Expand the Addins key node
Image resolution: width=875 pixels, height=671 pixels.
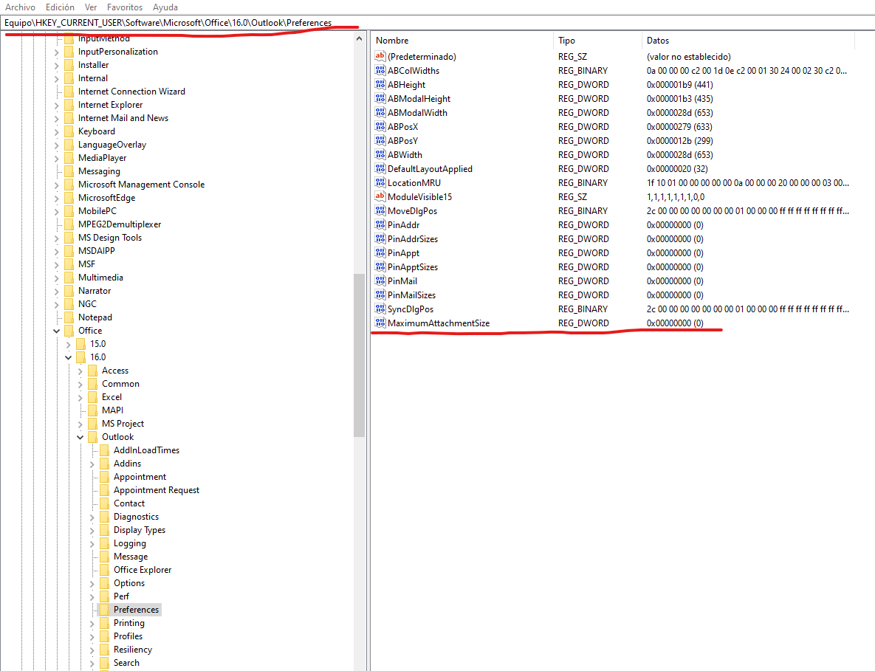click(x=92, y=464)
